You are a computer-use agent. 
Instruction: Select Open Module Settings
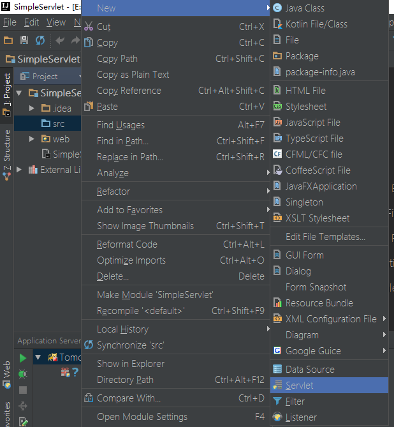176,416
